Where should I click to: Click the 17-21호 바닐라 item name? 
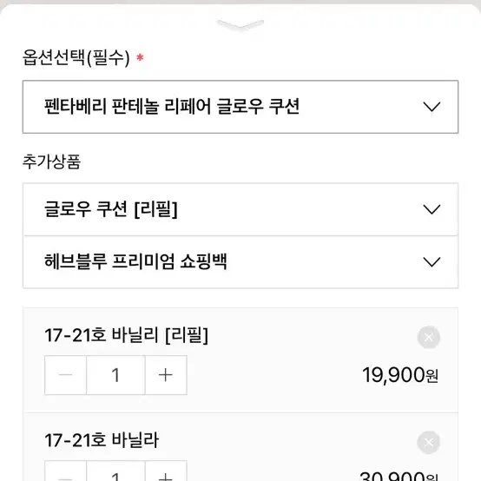pyautogui.click(x=102, y=440)
